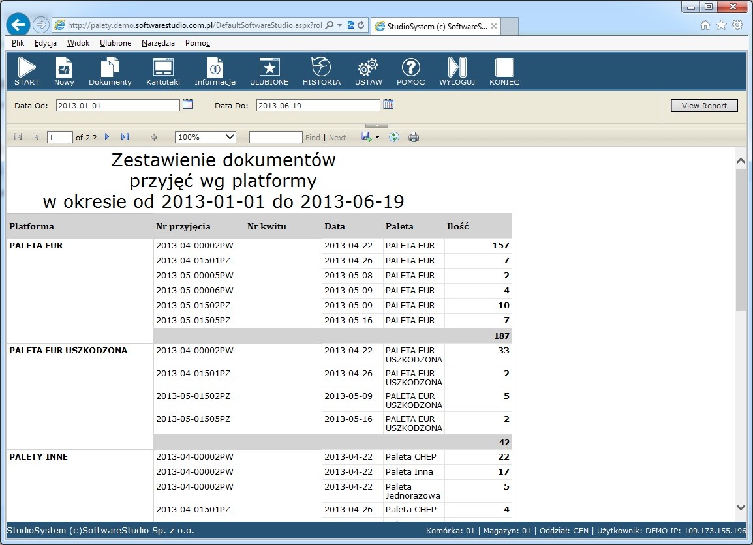Open the Pomoc menu
Screen dimensions: 753x545
(x=197, y=42)
